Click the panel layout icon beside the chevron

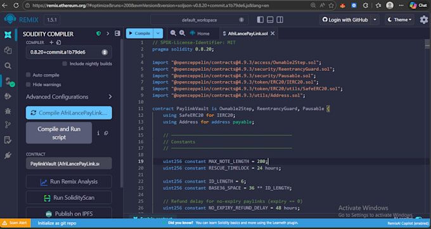pos(118,34)
